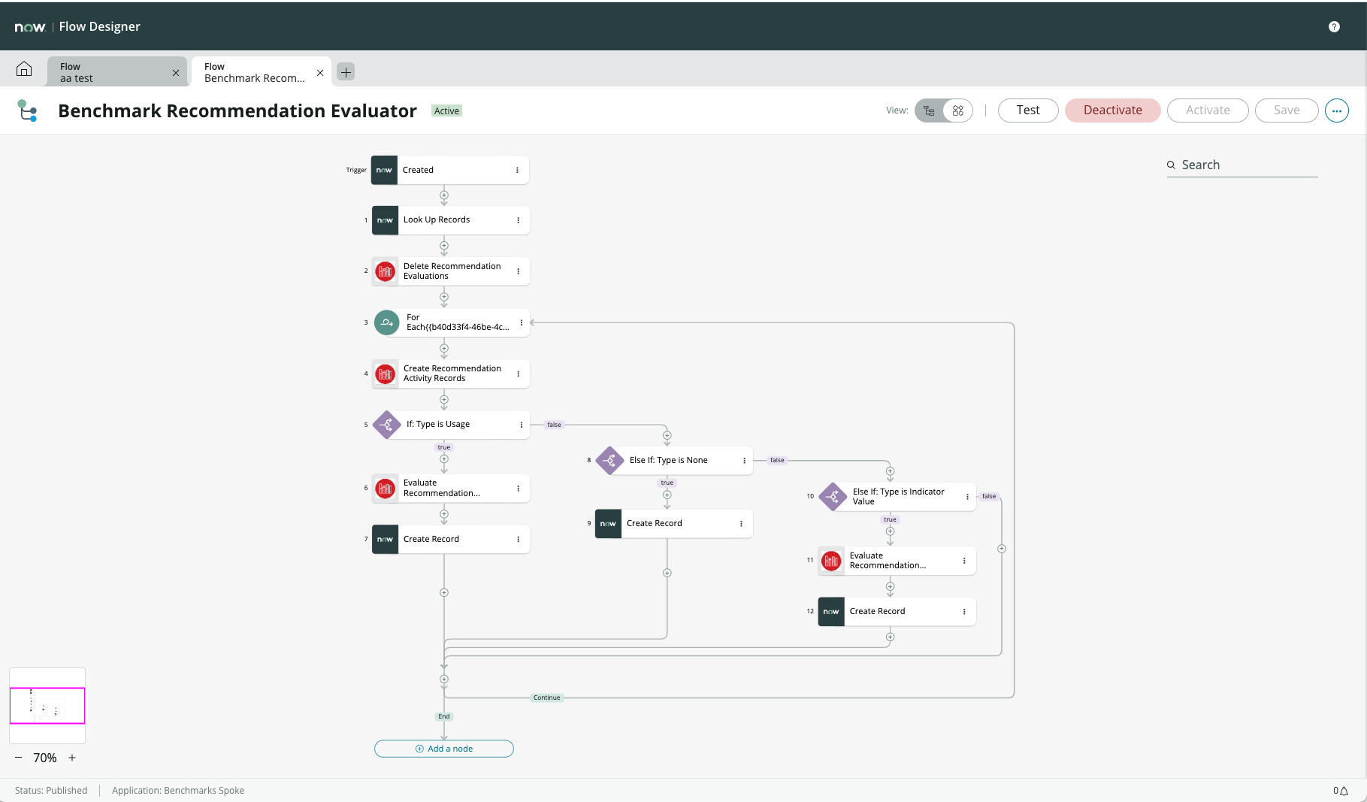1367x802 pixels.
Task: Open the more actions ellipsis menu near Save
Action: (1337, 110)
